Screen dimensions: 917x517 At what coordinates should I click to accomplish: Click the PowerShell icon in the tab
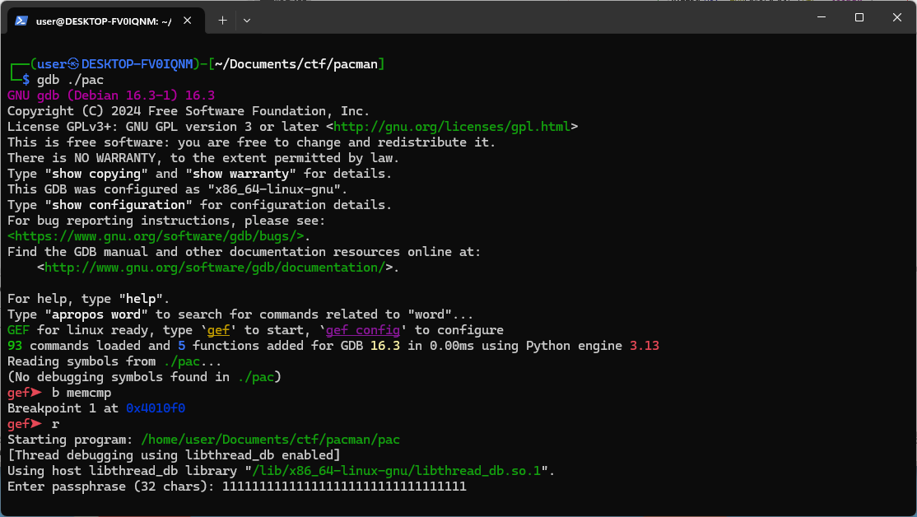(21, 21)
